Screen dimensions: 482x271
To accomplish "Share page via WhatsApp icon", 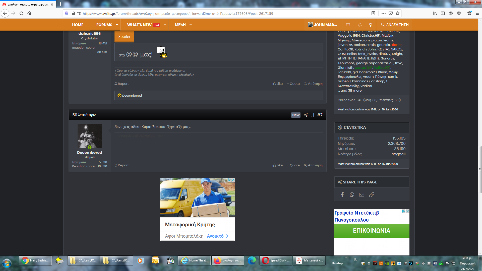I will 352,195.
